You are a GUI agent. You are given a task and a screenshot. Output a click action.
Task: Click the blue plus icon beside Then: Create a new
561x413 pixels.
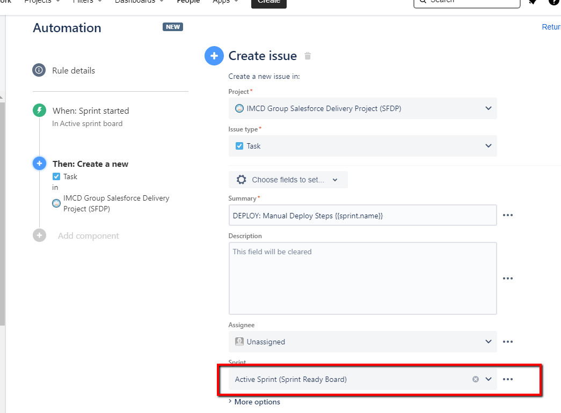39,164
